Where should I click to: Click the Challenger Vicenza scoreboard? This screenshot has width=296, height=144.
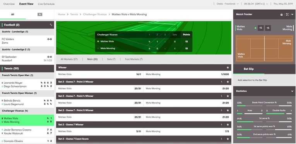tap(144, 42)
